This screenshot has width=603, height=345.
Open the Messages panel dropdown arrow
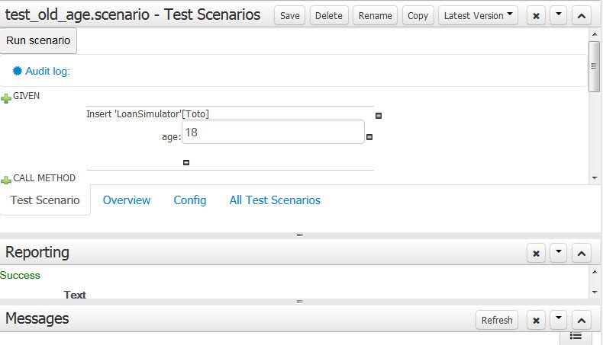[x=559, y=320]
